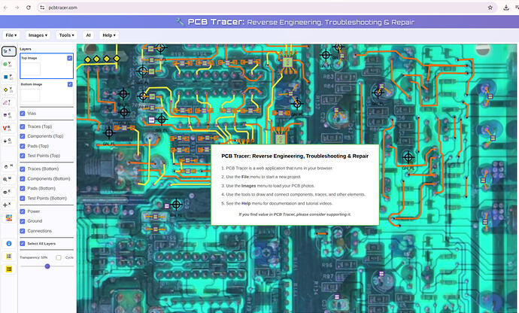
Task: Open the File dropdown menu
Action: click(11, 35)
